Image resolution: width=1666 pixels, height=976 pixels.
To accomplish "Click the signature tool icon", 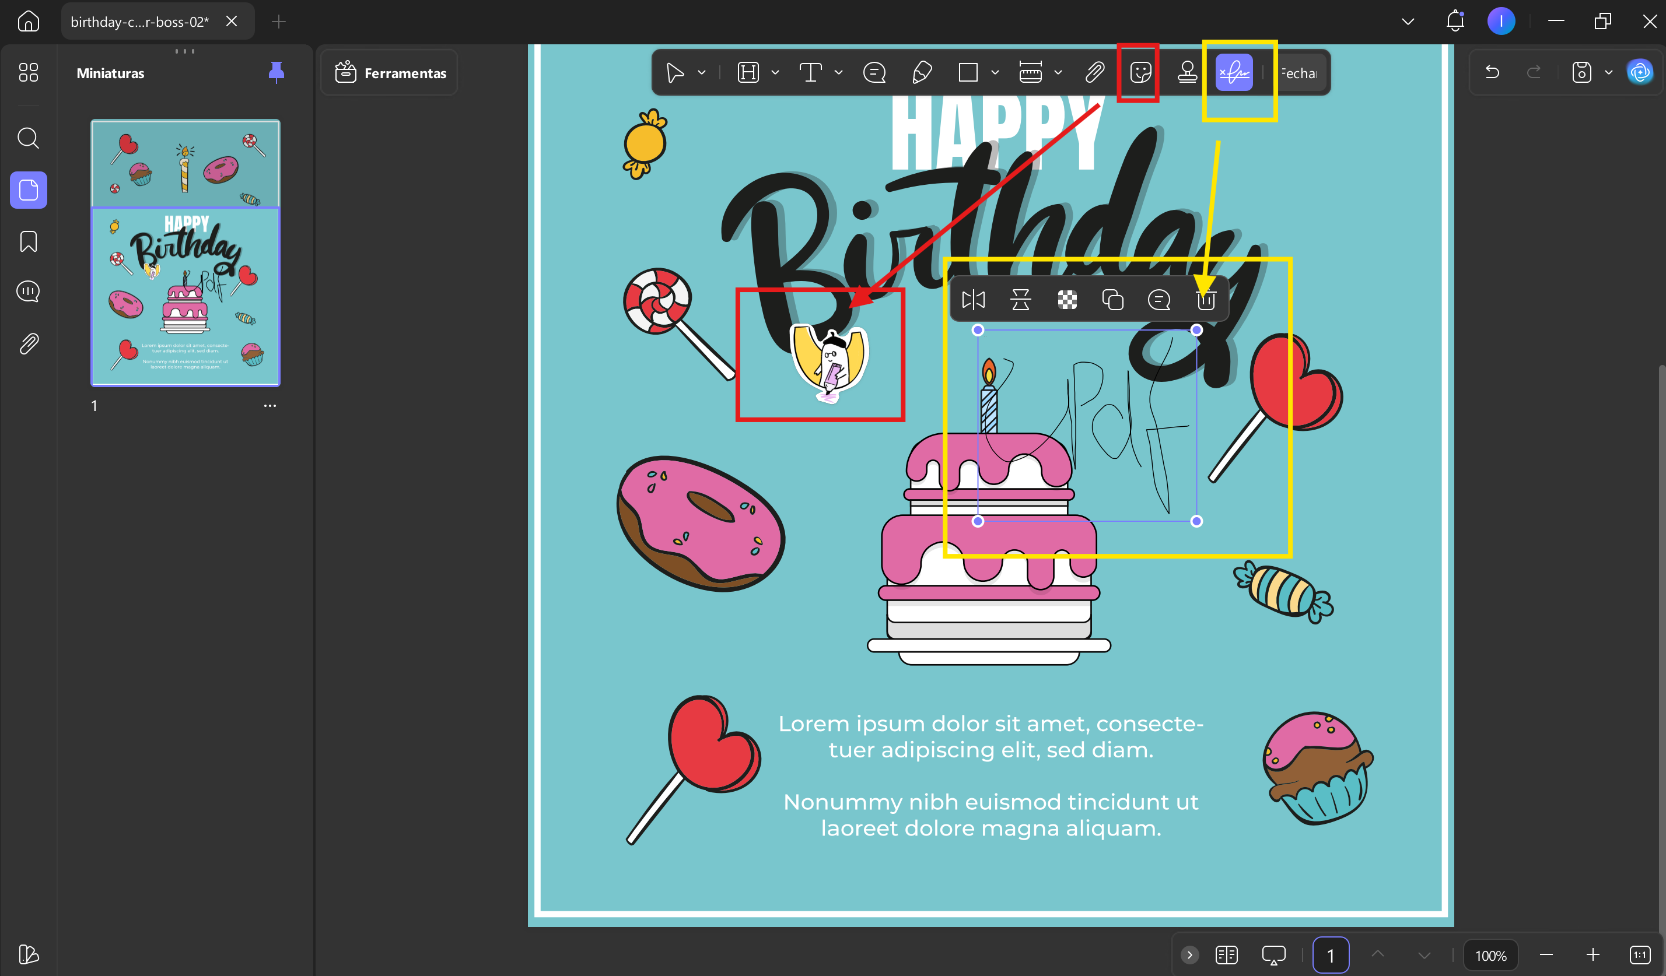I will point(1234,73).
